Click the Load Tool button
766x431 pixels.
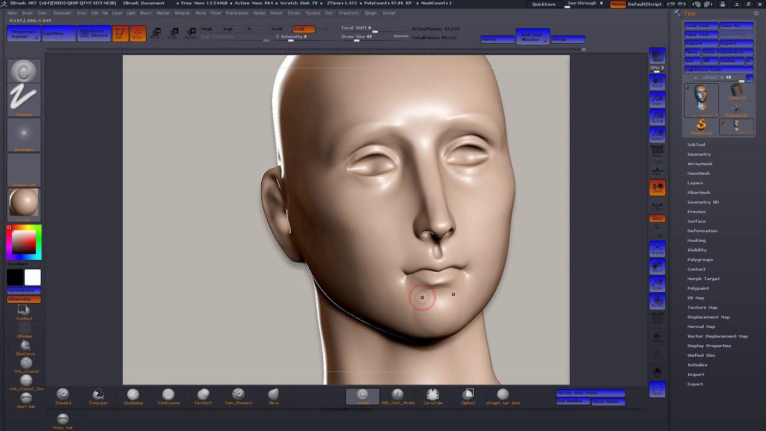701,26
